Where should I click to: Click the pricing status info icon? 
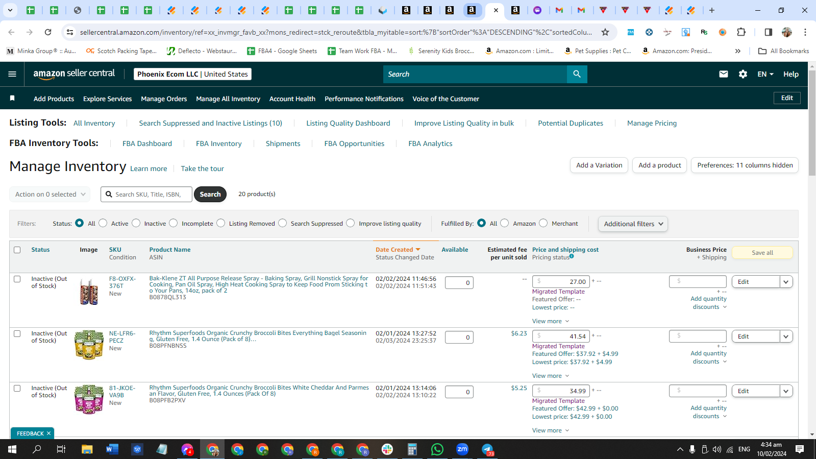(x=572, y=256)
